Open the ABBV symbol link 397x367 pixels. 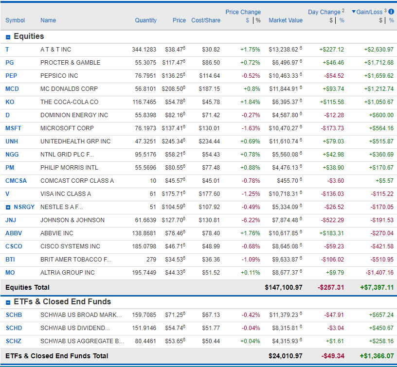point(14,233)
